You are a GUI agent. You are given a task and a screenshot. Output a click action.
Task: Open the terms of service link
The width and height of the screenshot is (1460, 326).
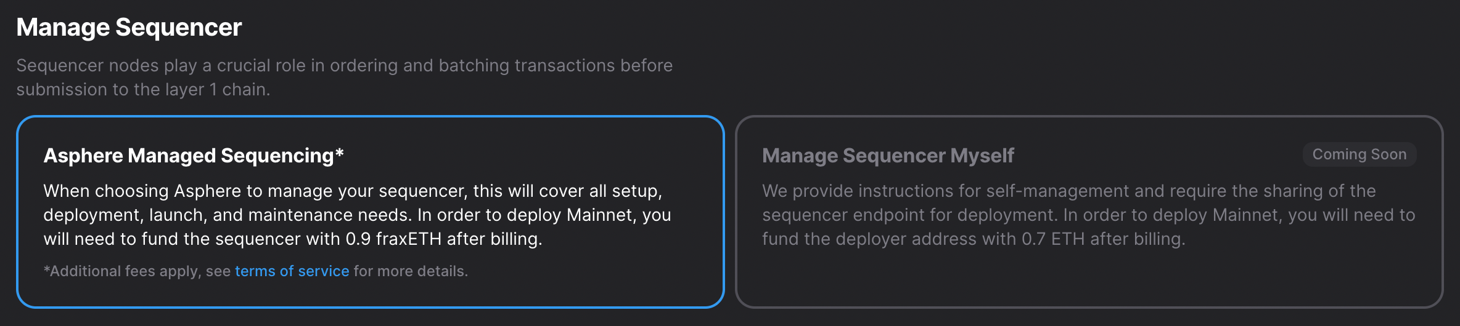pos(292,271)
